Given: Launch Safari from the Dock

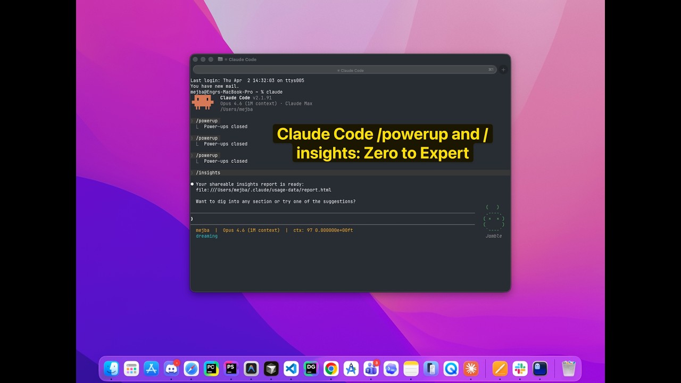Looking at the screenshot, I should [x=191, y=368].
